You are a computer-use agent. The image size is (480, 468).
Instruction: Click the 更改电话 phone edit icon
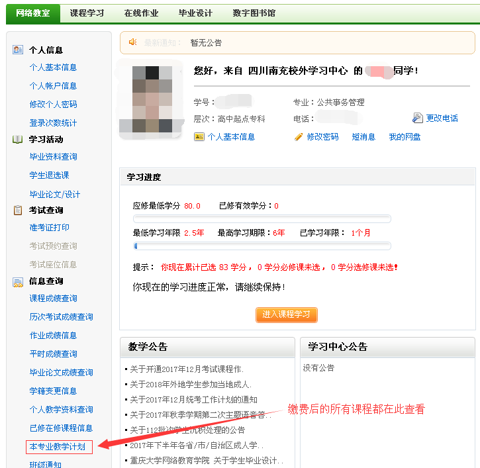[417, 118]
